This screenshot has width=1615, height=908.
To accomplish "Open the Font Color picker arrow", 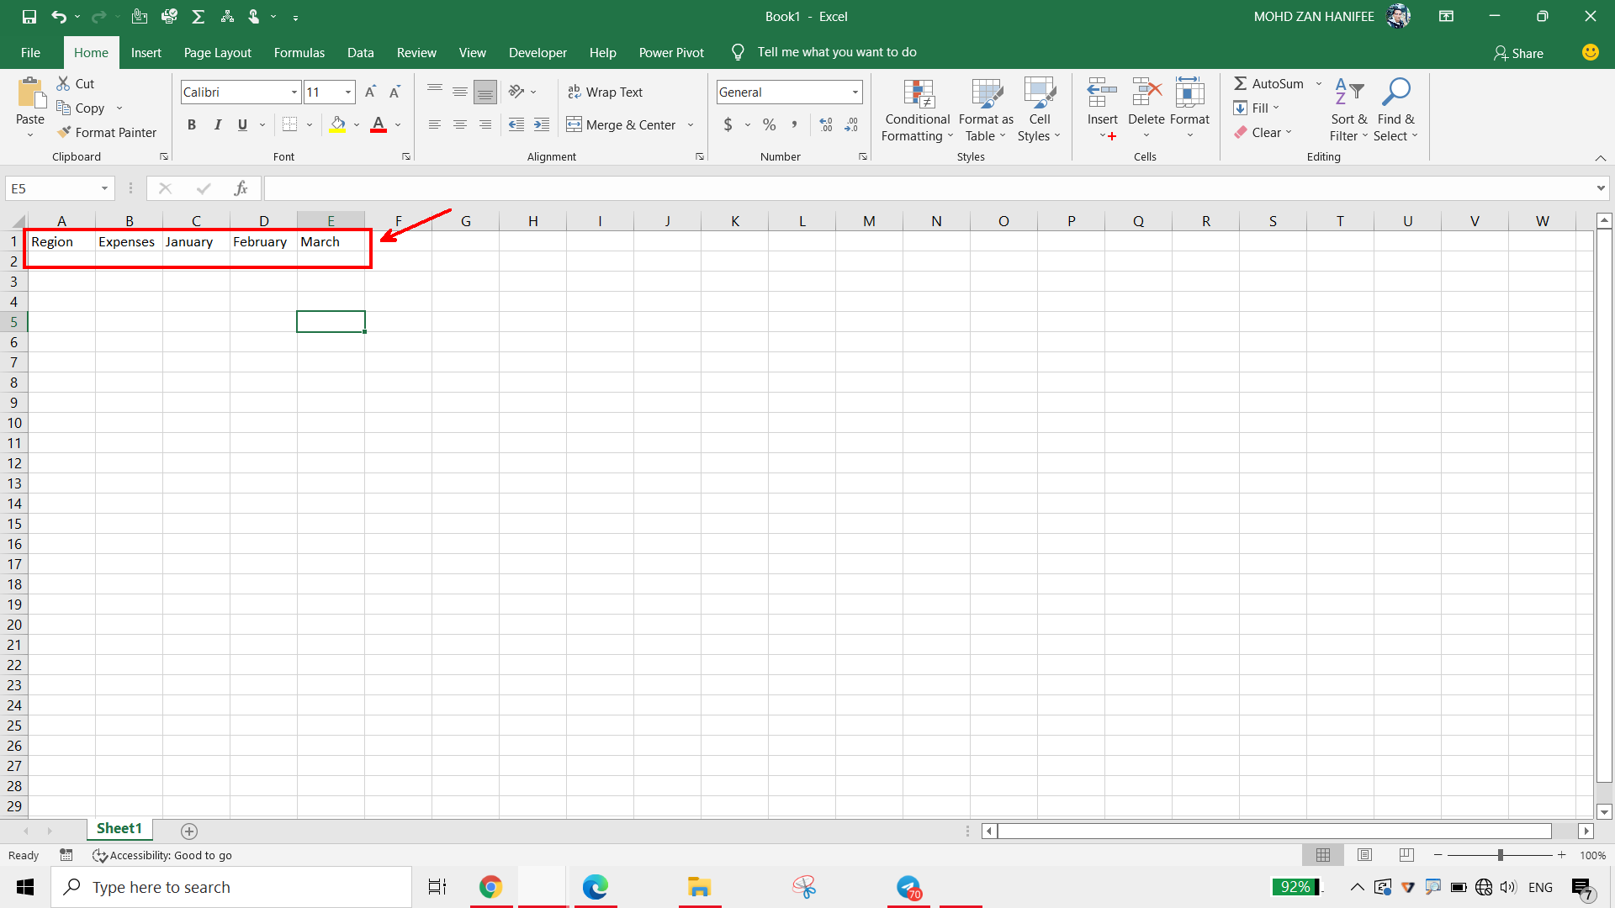I will pos(397,124).
